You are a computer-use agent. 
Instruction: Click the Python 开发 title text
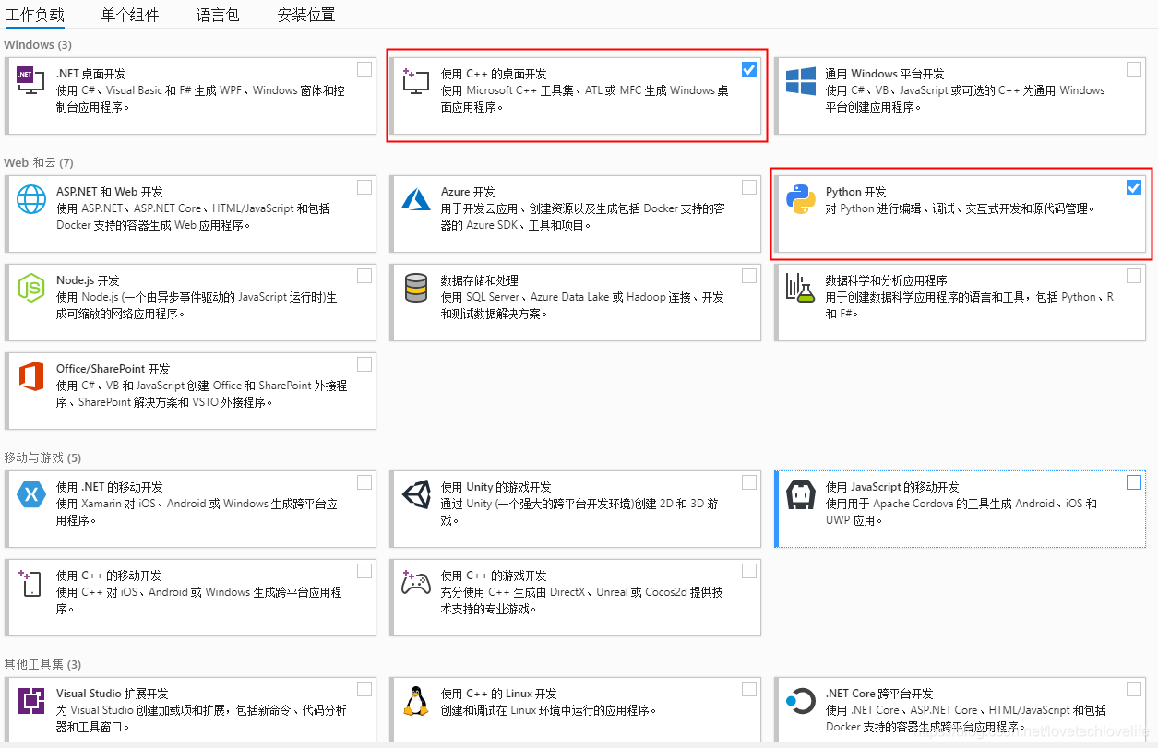pyautogui.click(x=856, y=192)
